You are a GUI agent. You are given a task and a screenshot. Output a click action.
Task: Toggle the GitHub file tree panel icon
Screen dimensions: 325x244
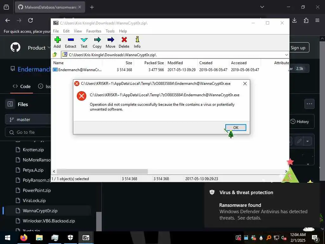click(10, 104)
